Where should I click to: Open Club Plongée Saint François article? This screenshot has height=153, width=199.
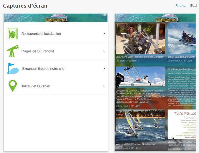coord(181,70)
